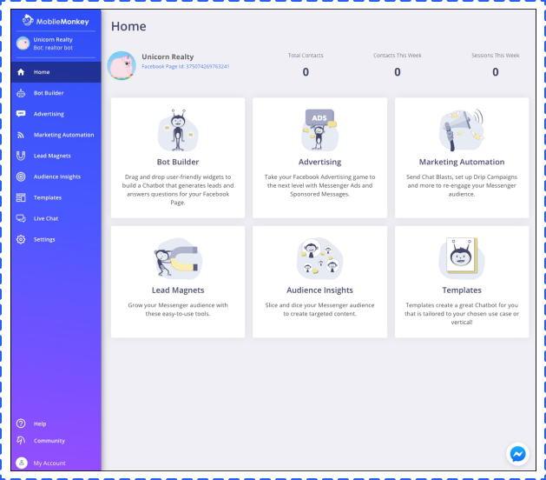Click the Bot Builder robot icon in sidebar

[x=21, y=93]
